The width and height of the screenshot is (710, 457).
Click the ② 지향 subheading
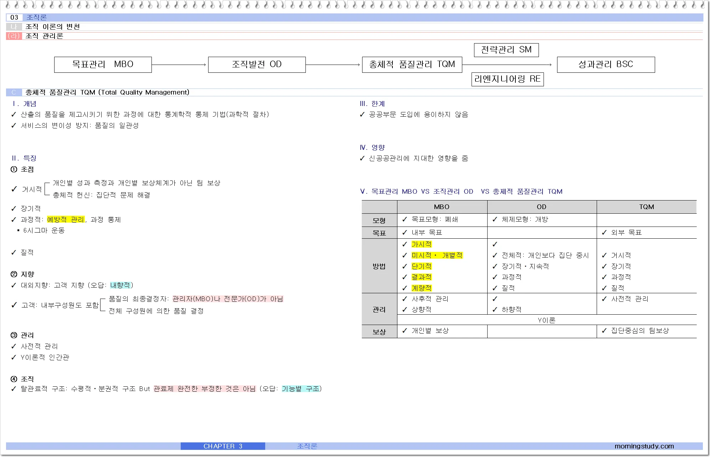[22, 274]
